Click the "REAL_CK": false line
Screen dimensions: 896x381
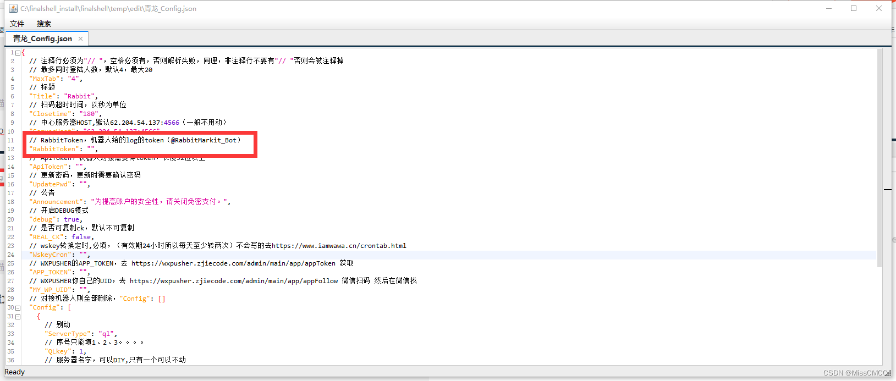[x=61, y=237]
